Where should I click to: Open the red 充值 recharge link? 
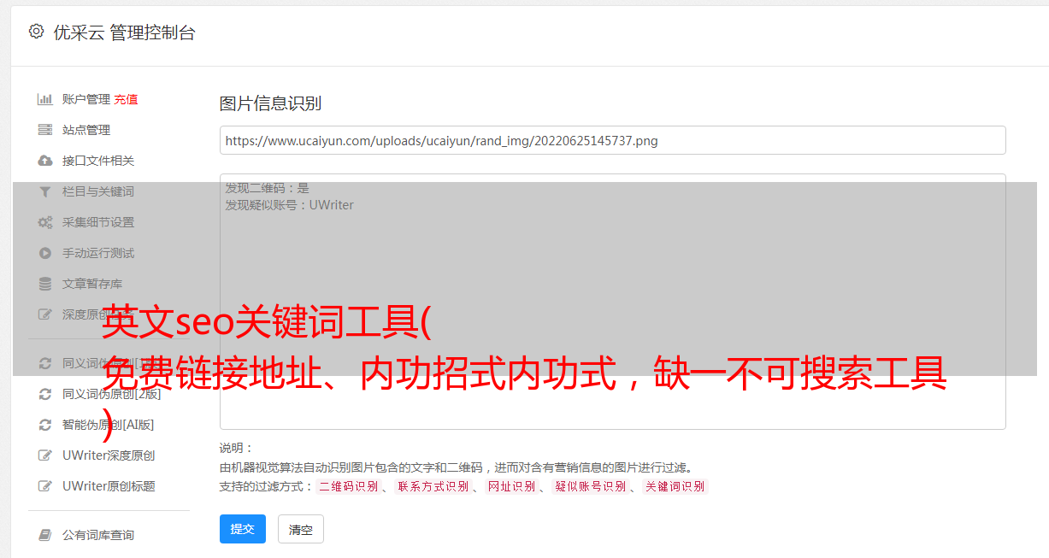126,99
